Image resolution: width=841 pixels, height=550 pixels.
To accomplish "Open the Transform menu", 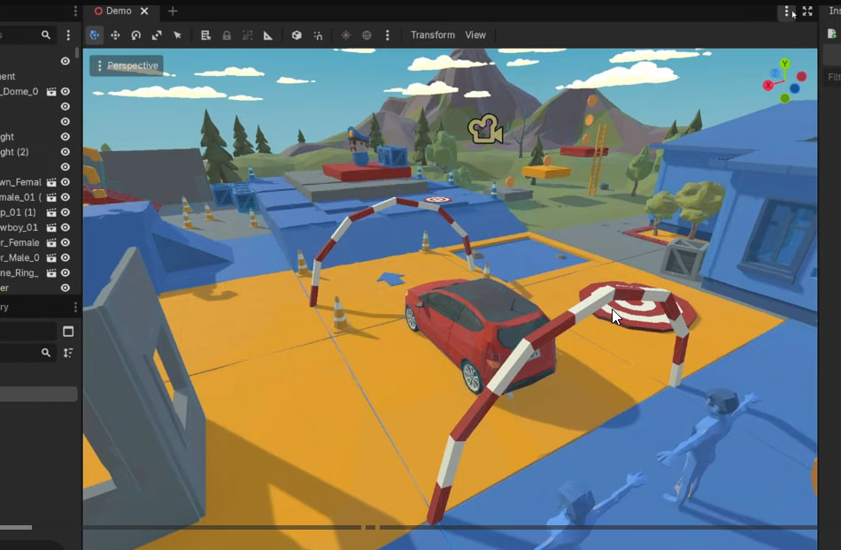I will [x=433, y=35].
